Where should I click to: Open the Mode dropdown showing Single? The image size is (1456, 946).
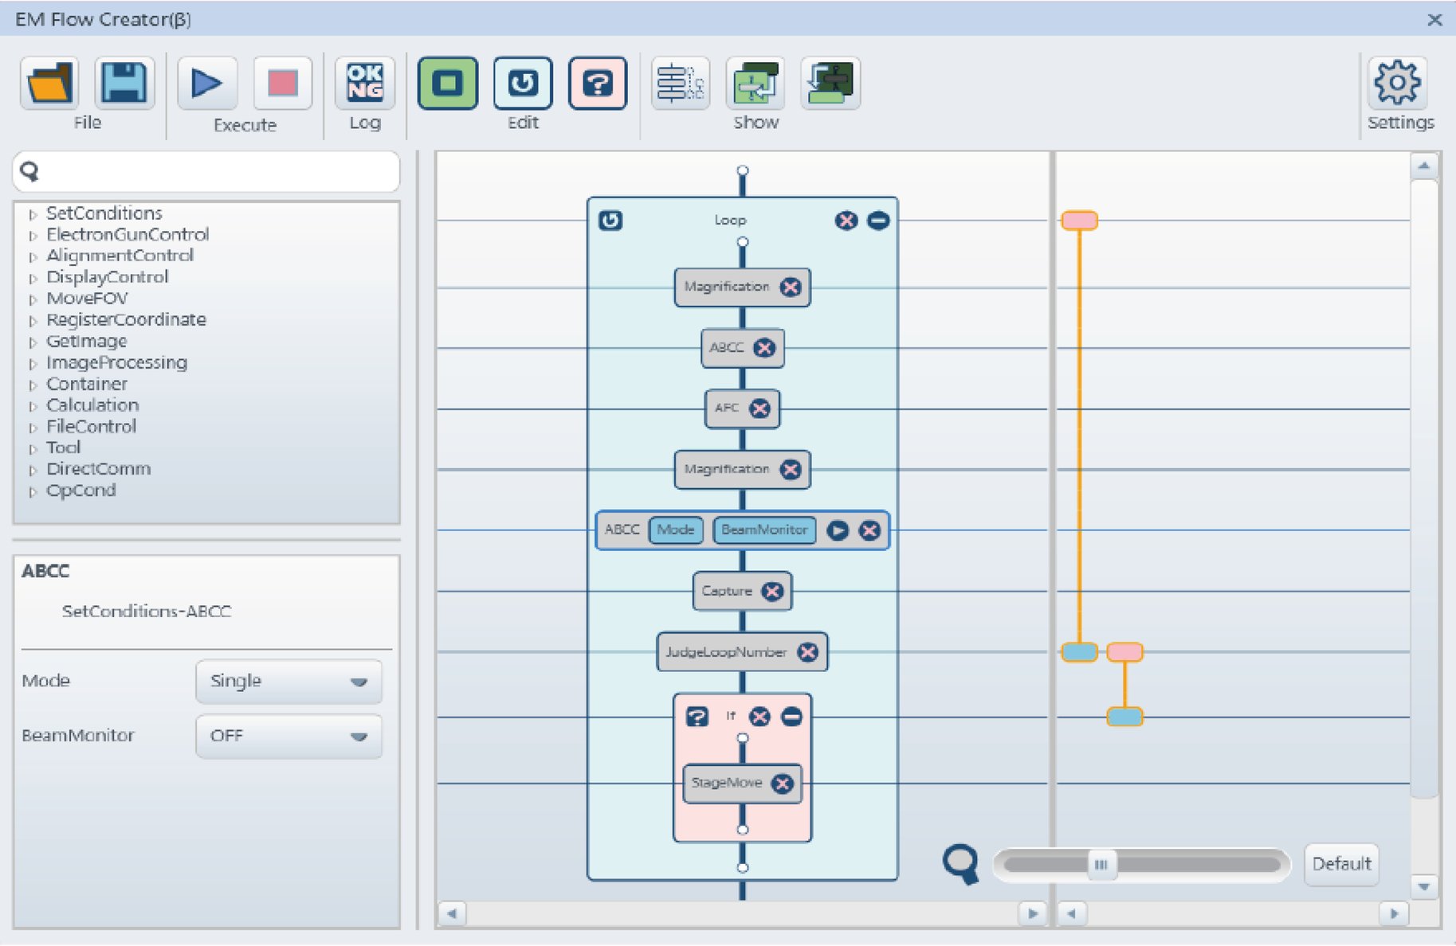pos(288,682)
